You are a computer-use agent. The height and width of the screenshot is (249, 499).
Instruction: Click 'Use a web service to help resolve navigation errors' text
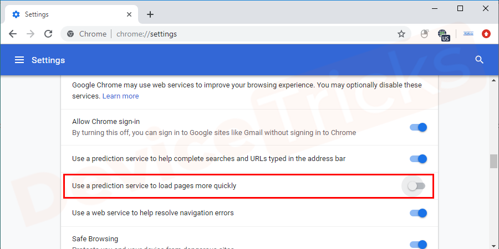coord(153,213)
